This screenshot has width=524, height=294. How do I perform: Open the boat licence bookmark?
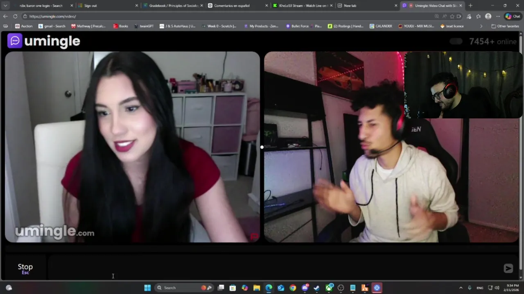[x=452, y=26]
